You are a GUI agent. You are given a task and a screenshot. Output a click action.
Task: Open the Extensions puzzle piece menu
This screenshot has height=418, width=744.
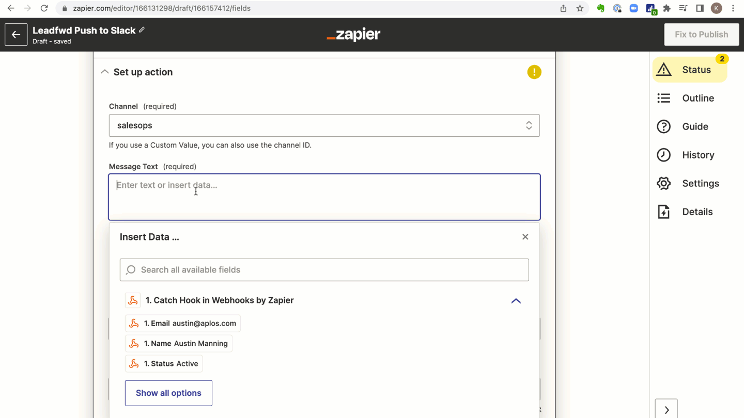coord(667,8)
